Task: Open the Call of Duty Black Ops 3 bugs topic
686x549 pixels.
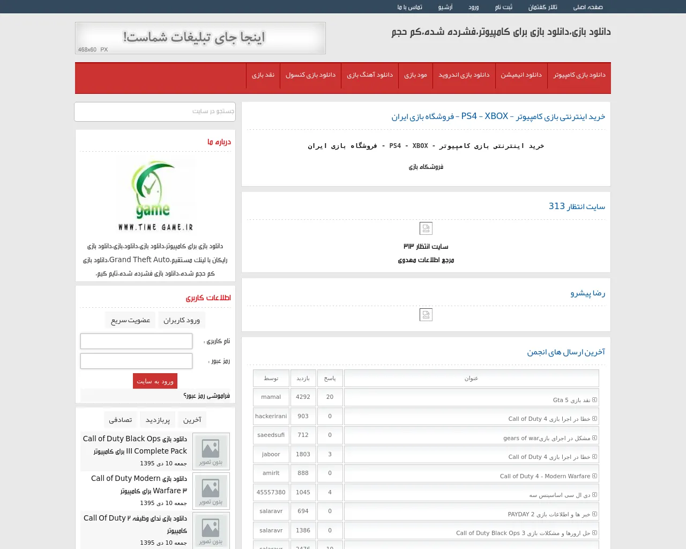Action: [523, 533]
